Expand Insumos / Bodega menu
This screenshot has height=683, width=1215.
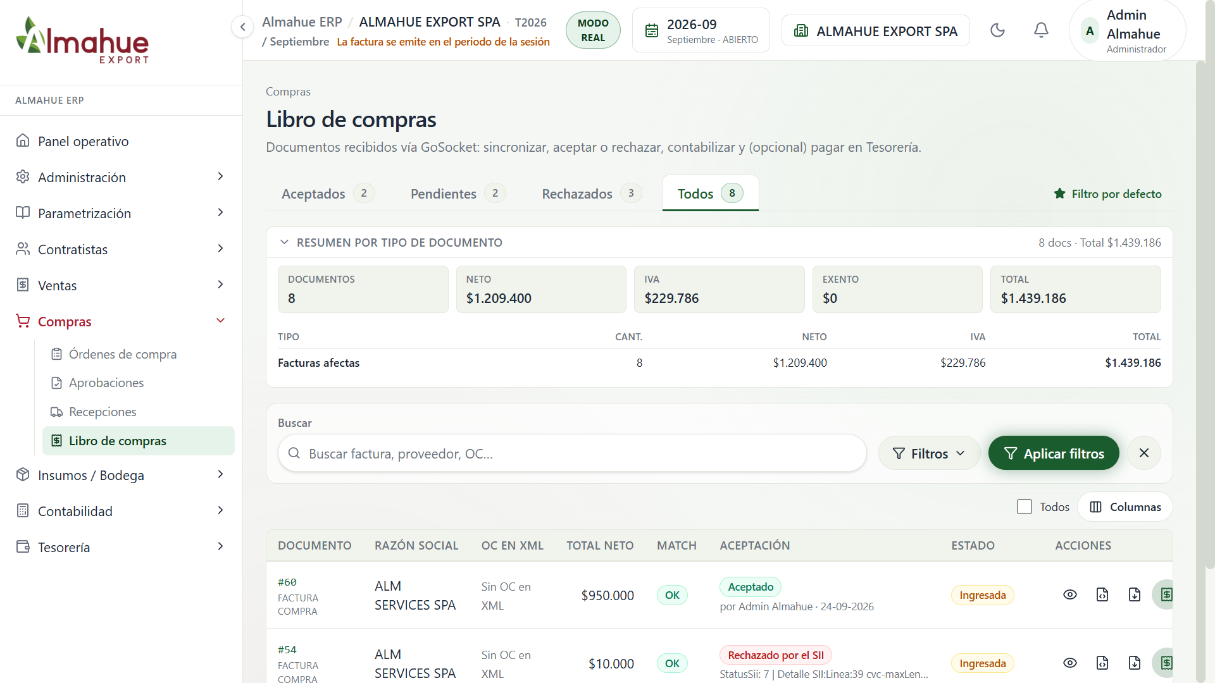[x=121, y=475]
